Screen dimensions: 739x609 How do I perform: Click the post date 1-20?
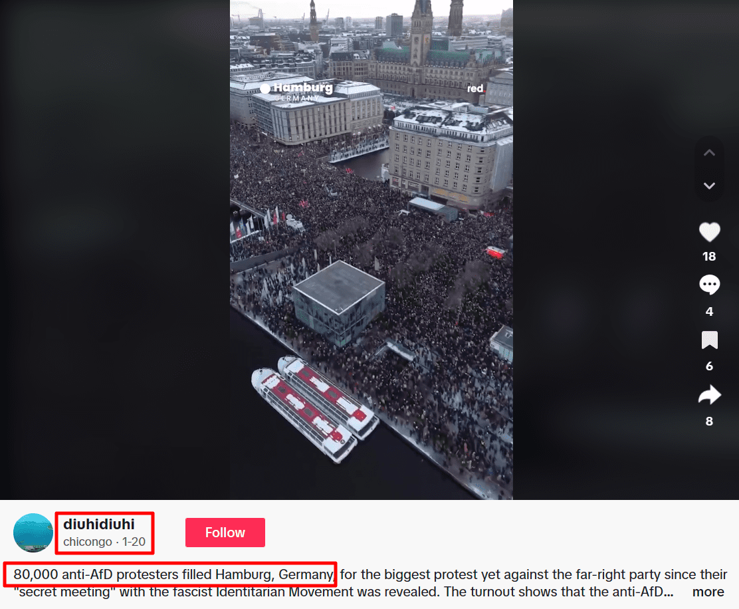134,542
